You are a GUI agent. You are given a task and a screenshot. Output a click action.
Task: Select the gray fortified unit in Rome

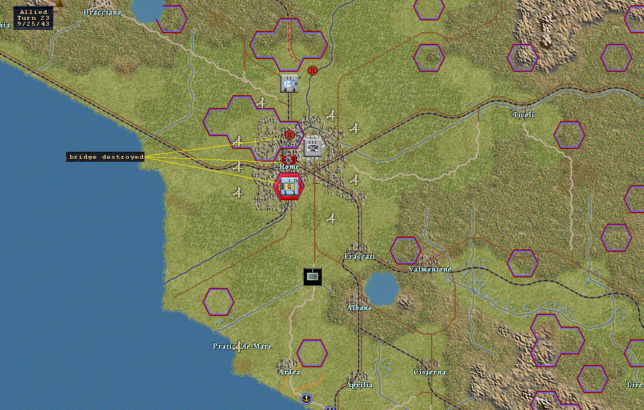[313, 148]
